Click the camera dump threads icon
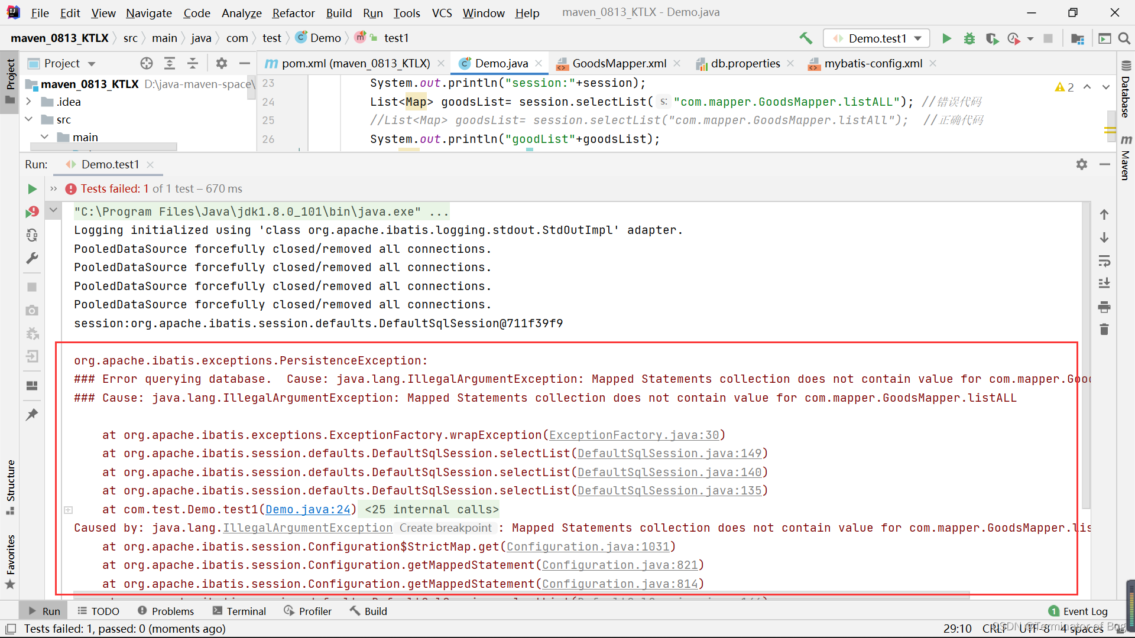 point(32,311)
